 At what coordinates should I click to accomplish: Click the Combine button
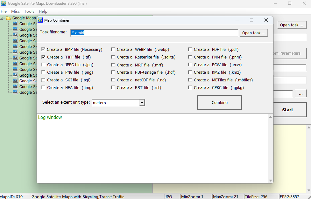[219, 102]
